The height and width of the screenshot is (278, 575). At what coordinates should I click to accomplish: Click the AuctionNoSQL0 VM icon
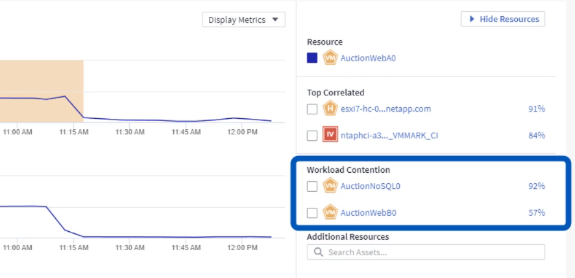330,186
